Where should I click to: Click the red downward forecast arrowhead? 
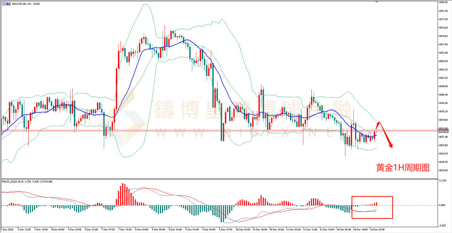[391, 146]
